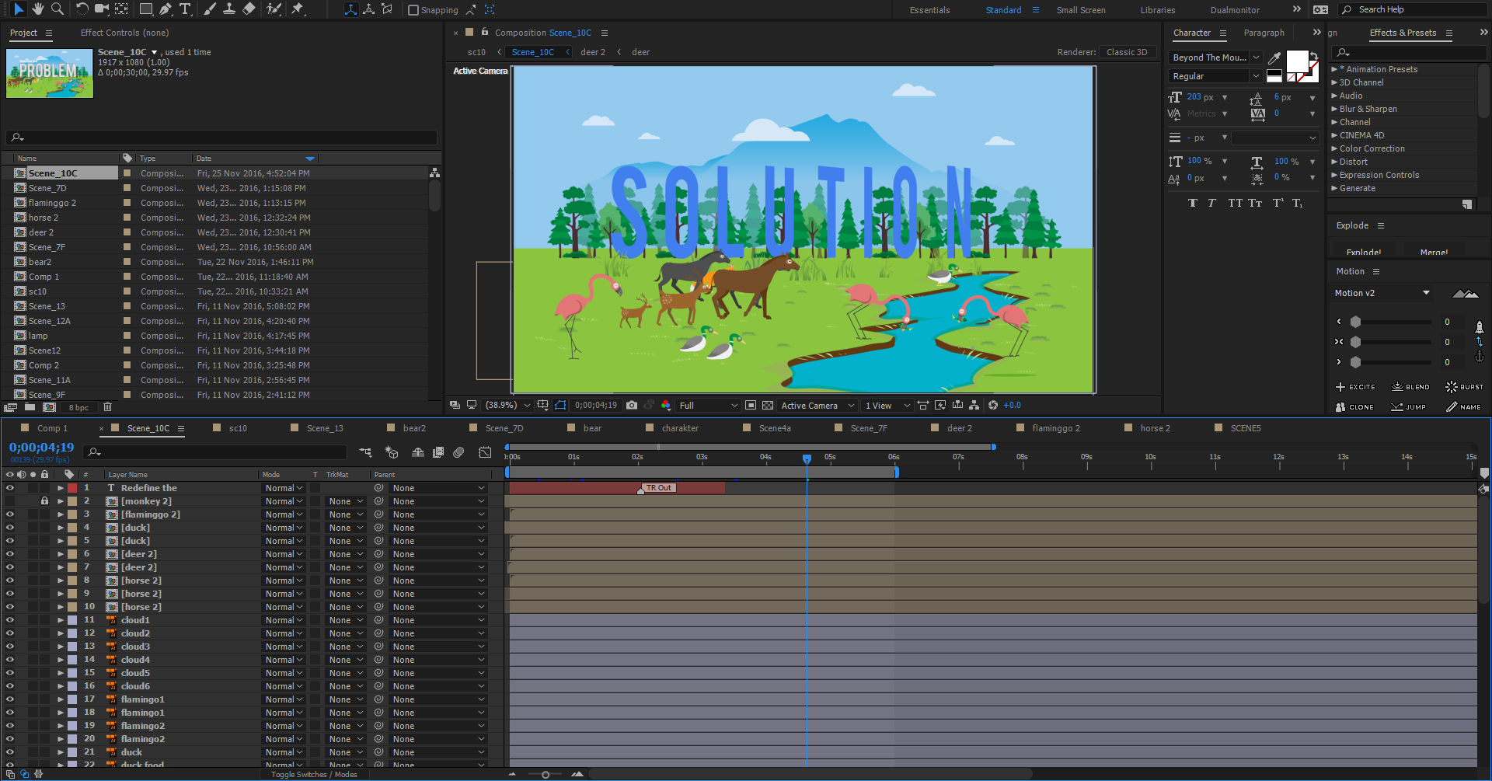This screenshot has width=1492, height=781.
Task: Click the Blend motion tool button
Action: [x=1410, y=387]
